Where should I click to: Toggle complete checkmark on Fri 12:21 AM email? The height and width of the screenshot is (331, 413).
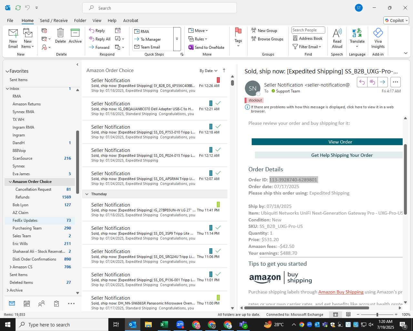tap(218, 103)
